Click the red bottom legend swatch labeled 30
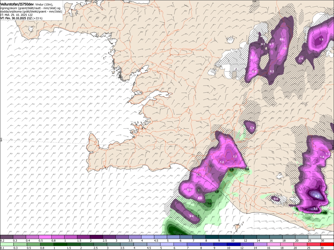Screen dimensions: 334x250 327,244
